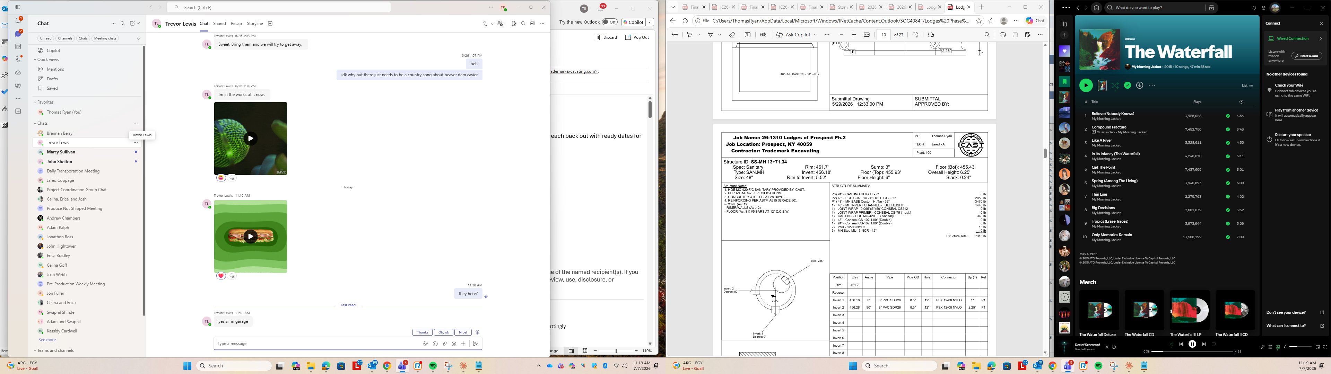Screen dimensions: 1331x374
Task: Switch to the Shared tab in Teams chat
Action: (x=220, y=23)
